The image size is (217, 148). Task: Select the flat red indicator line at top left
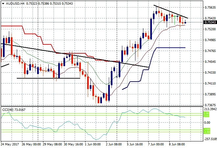pyautogui.click(x=12, y=26)
